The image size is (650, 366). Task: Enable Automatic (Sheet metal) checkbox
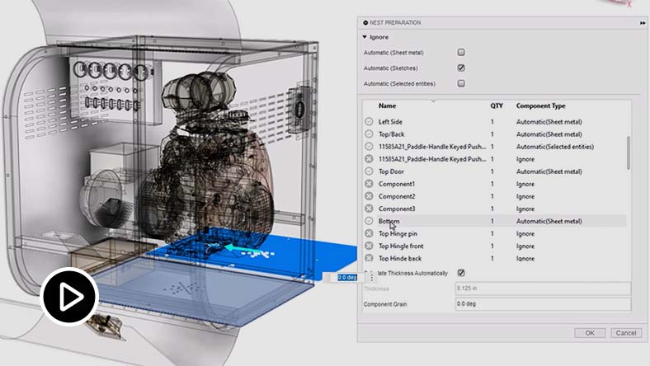461,53
